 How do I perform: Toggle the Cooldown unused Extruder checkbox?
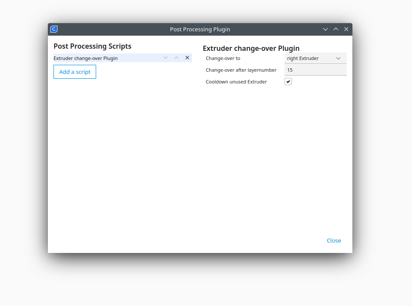click(x=288, y=81)
